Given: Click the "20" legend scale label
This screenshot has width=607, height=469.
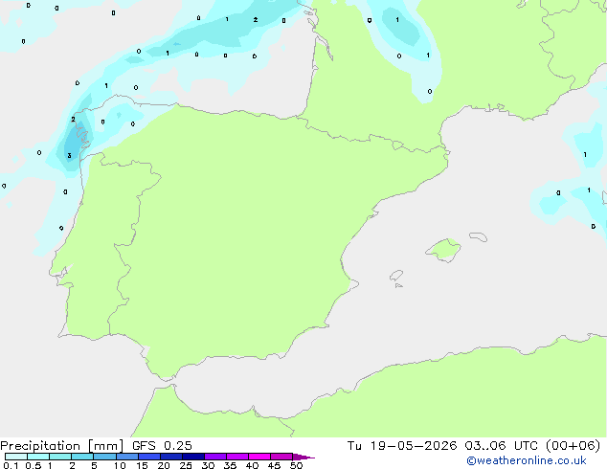Looking at the screenshot, I should click(164, 465).
